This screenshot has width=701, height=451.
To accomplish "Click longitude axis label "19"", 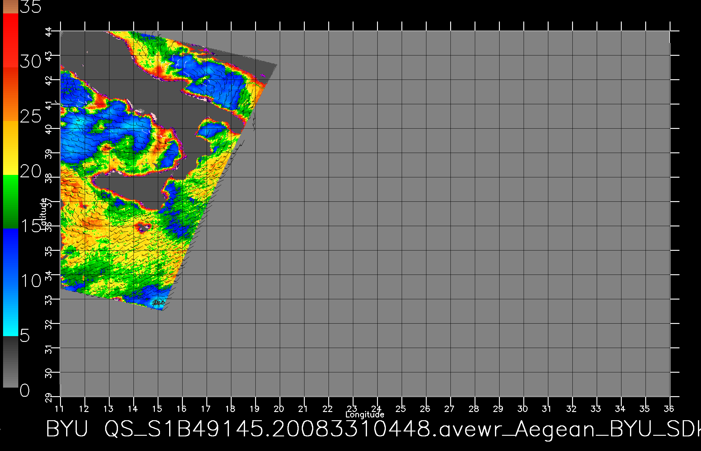I will 254,409.
